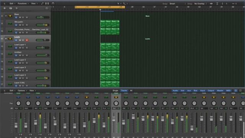Click the Lead Layer 1 track instrument icon
This screenshot has width=245, height=138.
10,46
